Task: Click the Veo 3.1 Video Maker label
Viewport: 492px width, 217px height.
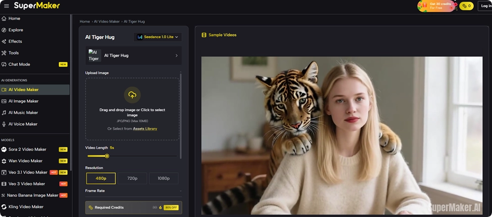Action: (28, 173)
